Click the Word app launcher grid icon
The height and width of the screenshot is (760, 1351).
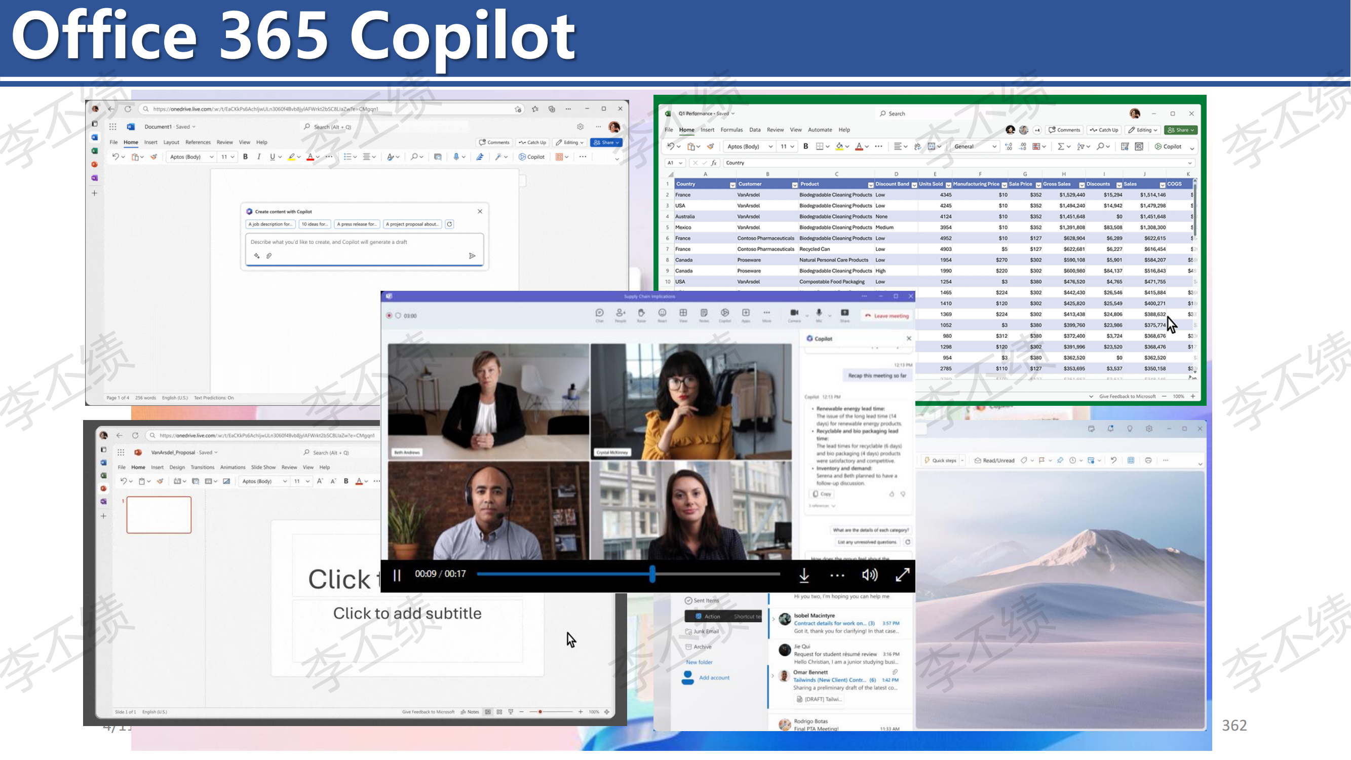[113, 127]
